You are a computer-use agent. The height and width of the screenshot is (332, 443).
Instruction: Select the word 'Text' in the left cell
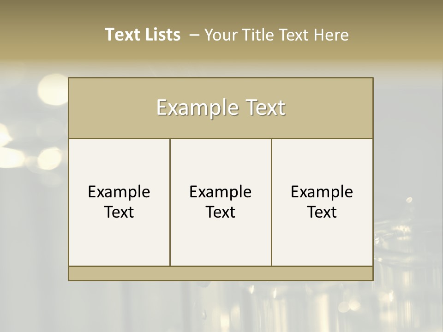point(119,212)
